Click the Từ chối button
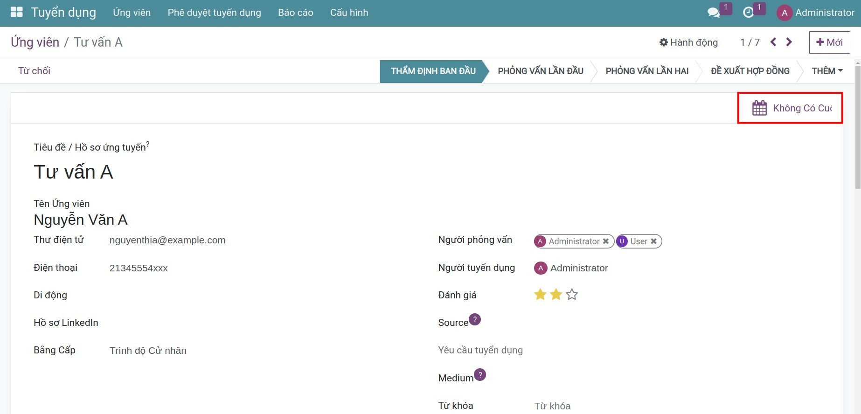Image resolution: width=861 pixels, height=414 pixels. (x=34, y=71)
